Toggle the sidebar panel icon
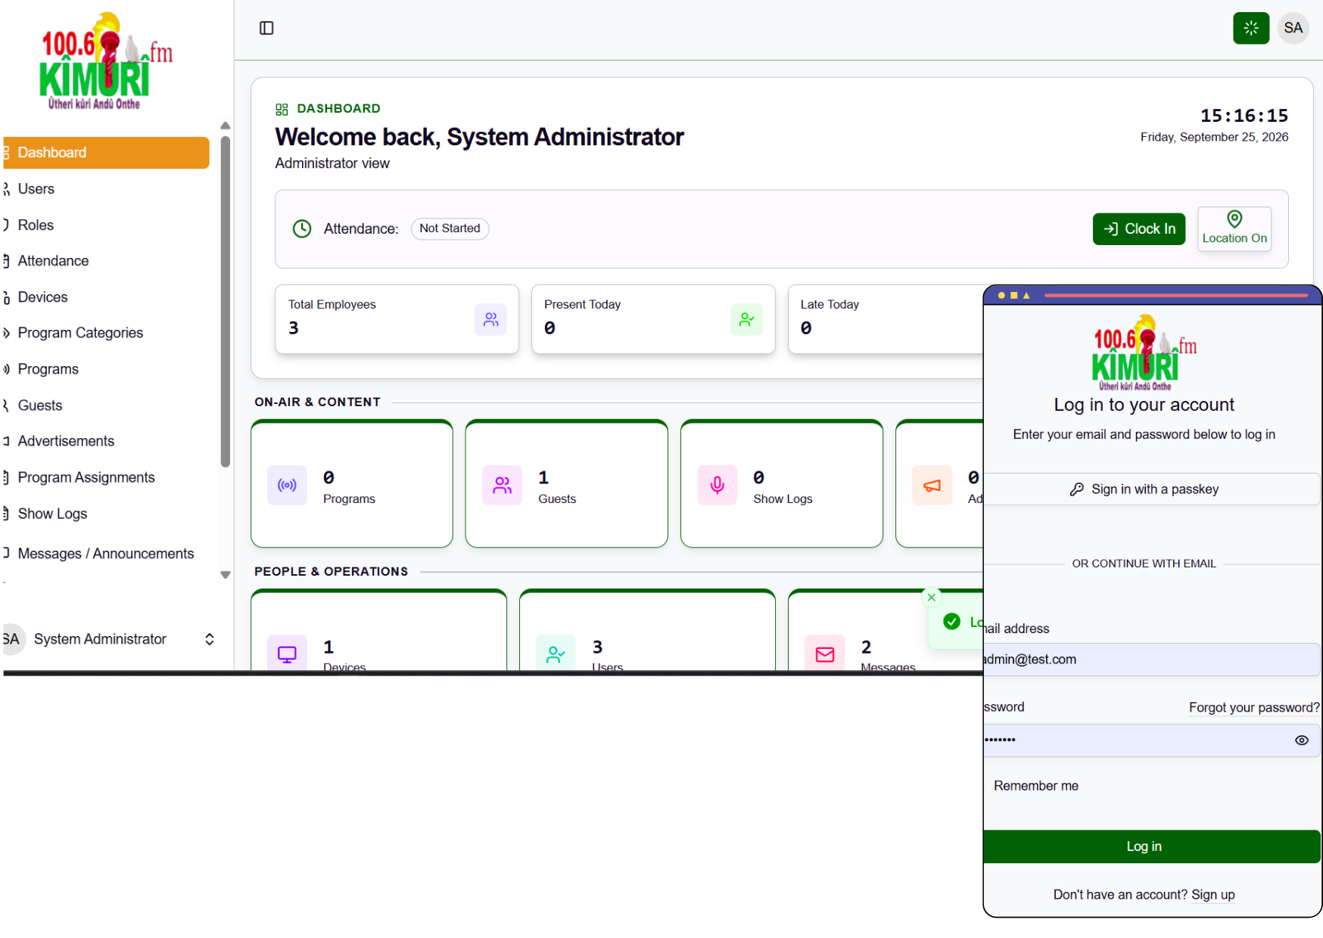Screen dimensions: 1323x938 266,28
